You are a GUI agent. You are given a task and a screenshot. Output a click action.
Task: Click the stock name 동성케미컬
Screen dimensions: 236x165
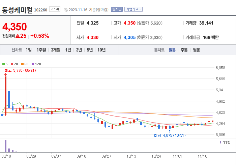17,10
